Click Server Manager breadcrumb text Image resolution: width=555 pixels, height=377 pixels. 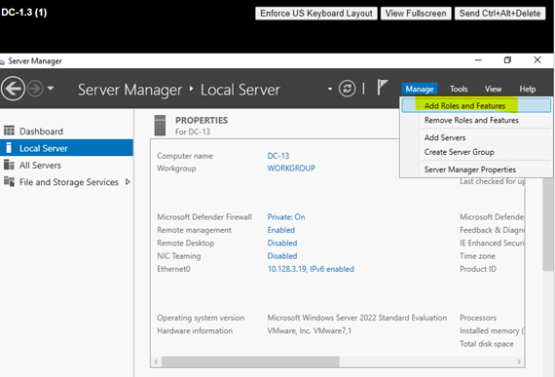pyautogui.click(x=129, y=90)
